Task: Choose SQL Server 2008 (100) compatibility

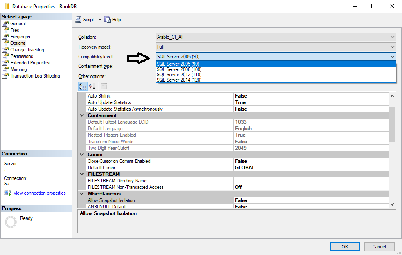Action: tap(276, 69)
